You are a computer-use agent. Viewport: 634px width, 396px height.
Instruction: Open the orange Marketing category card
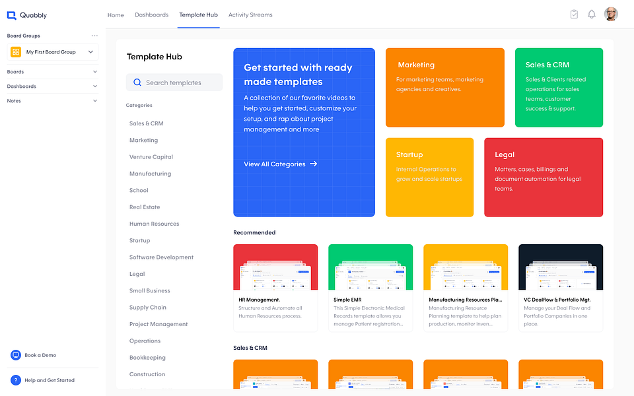click(x=444, y=88)
